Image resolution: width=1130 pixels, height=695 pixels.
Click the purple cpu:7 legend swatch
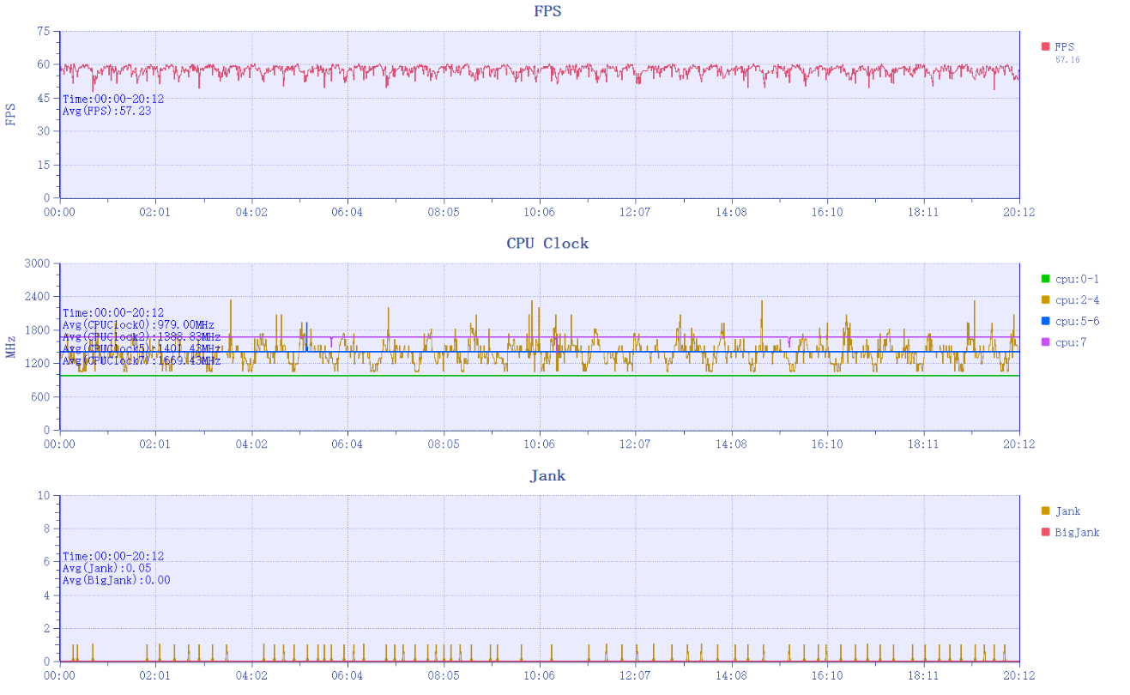pos(1045,342)
